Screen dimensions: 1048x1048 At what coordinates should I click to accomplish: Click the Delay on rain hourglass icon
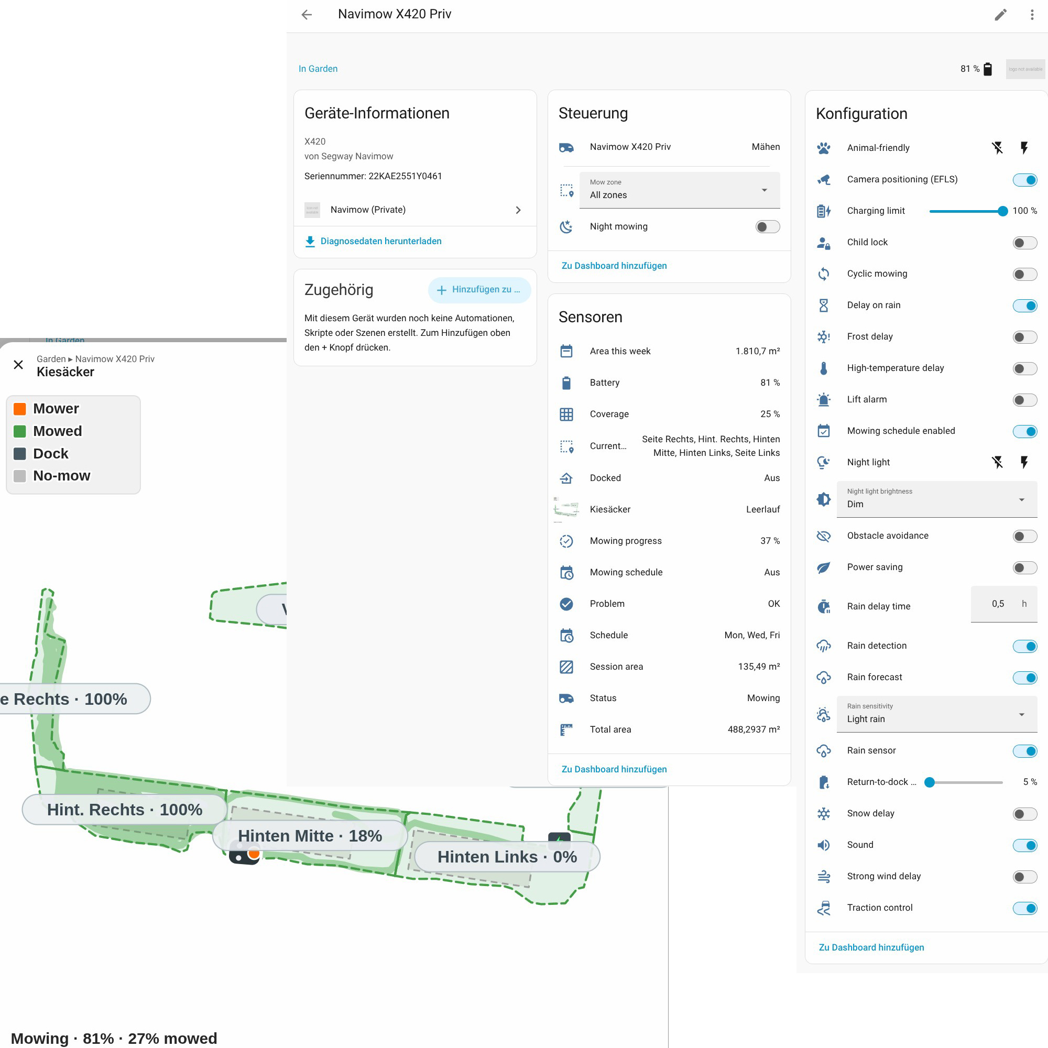(823, 305)
